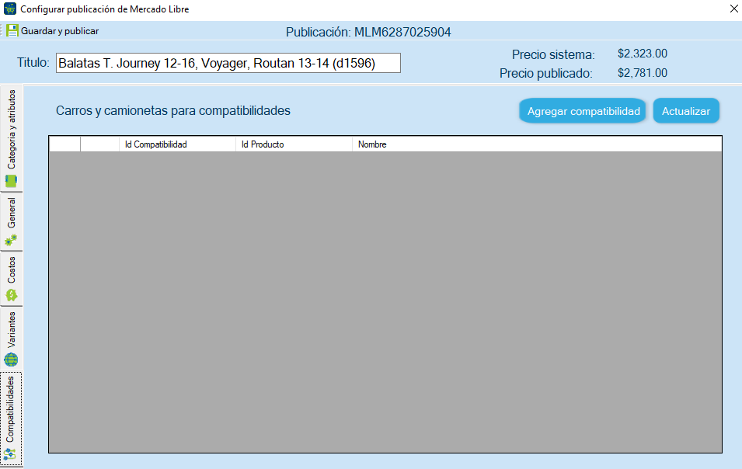Click the Precio sistema value $2,323.00
This screenshot has width=742, height=469.
tap(642, 54)
